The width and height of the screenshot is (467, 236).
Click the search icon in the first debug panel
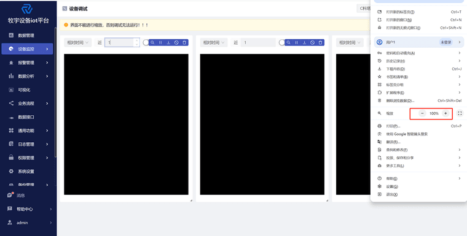[x=152, y=43]
